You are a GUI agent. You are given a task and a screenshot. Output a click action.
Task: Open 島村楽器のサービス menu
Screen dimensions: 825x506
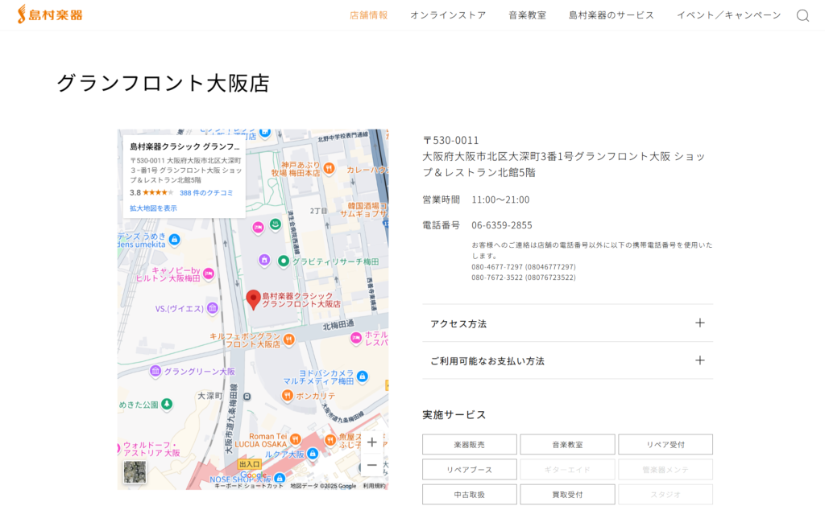coord(611,15)
